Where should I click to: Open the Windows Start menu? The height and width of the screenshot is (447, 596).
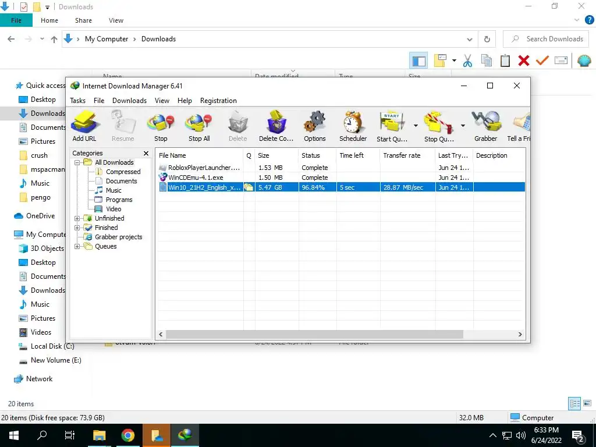(x=14, y=435)
